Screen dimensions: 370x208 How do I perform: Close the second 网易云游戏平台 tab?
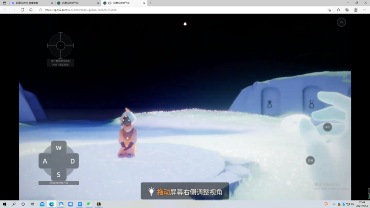[98, 3]
